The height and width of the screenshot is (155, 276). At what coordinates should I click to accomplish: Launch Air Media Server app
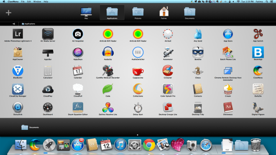pos(48,34)
